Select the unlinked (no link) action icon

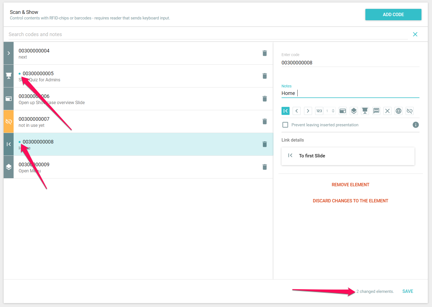pos(410,111)
